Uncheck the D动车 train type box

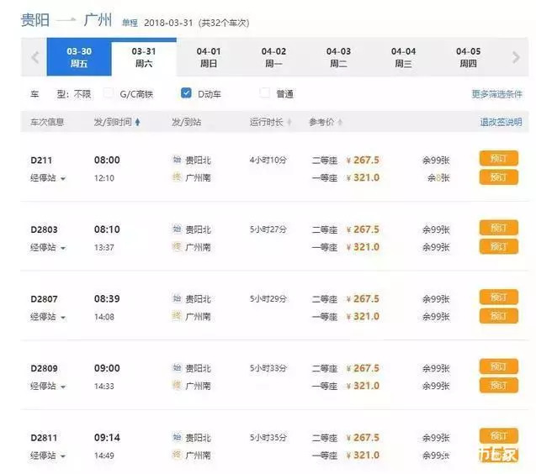click(x=186, y=93)
